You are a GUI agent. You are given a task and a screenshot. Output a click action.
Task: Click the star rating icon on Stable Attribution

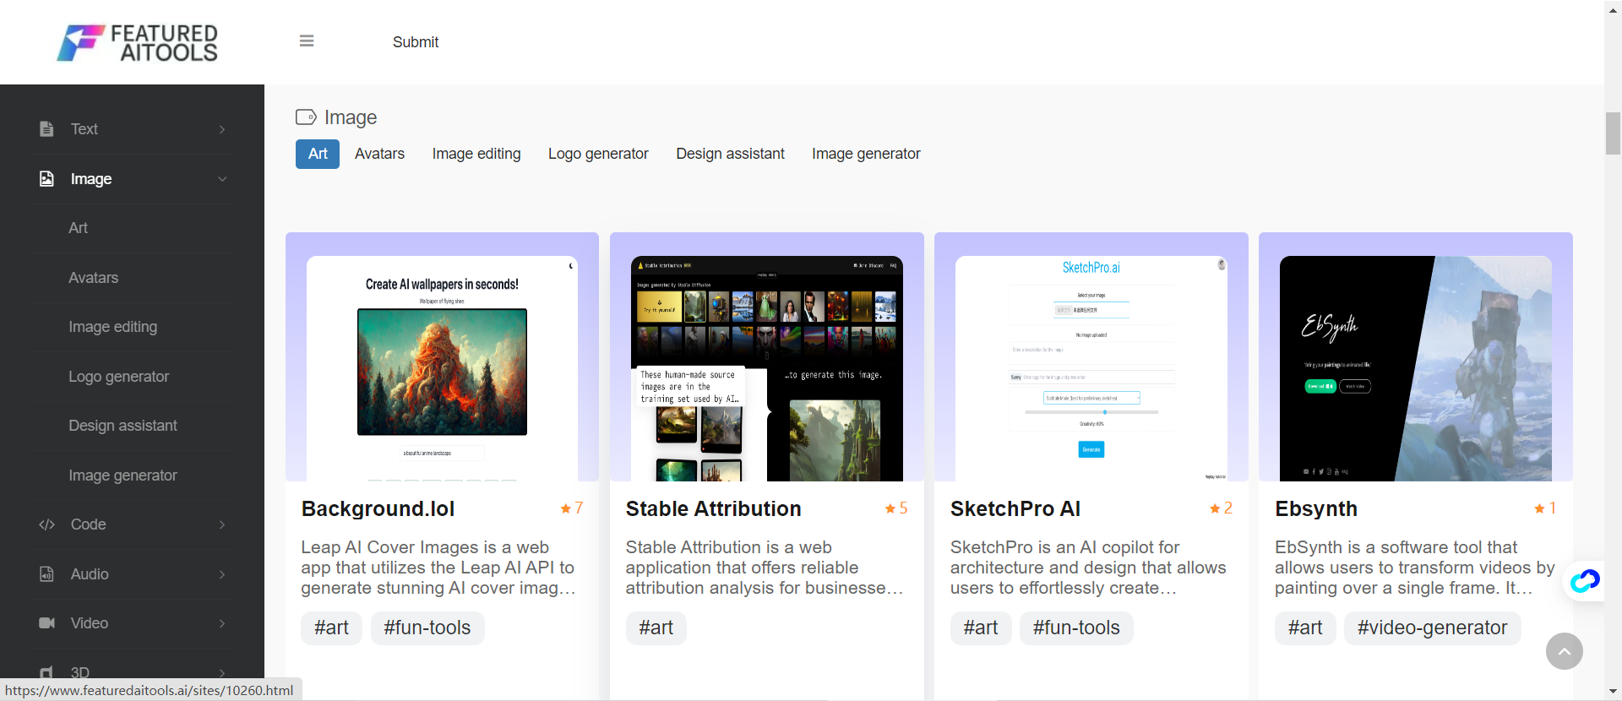point(890,508)
